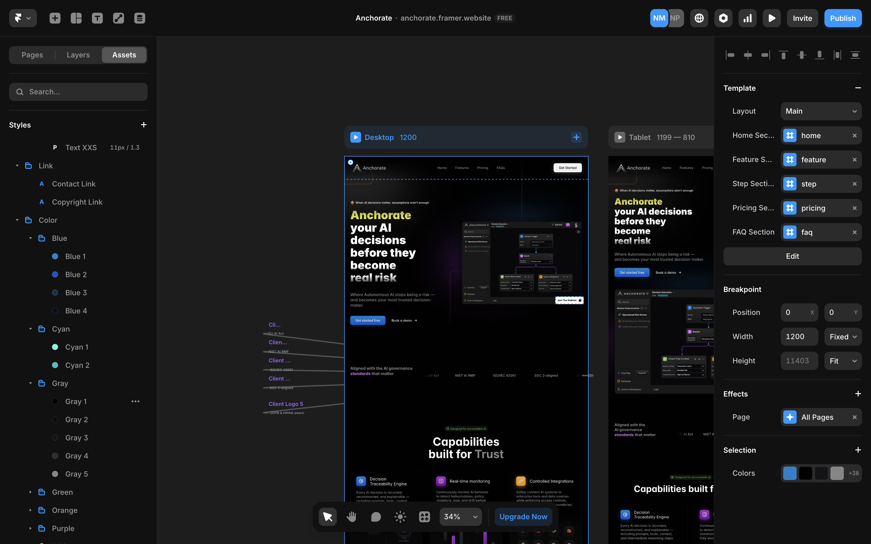871x544 pixels.
Task: Expand the Purple color folder
Action: (x=31, y=528)
